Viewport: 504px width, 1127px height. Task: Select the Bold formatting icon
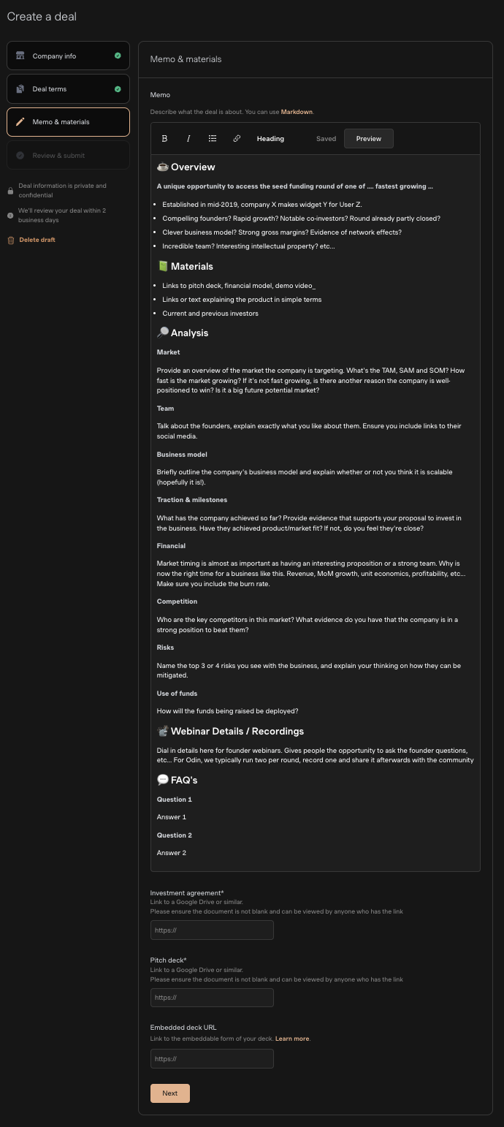tap(164, 138)
